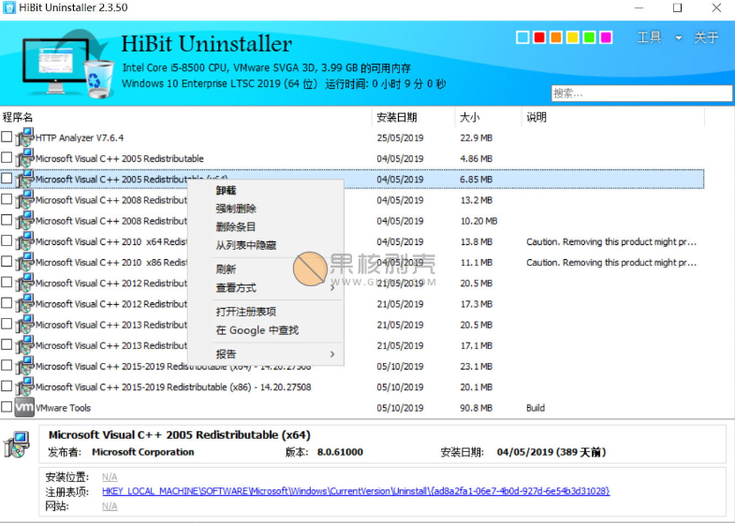
Task: Choose 强制删除 from the context menu
Action: point(236,209)
